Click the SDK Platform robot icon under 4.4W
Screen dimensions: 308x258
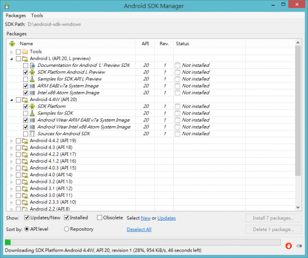tap(32, 106)
